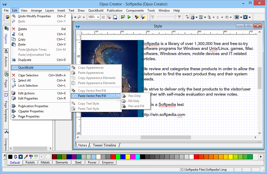Viewport: 267px width, 174px height.
Task: Select Fill Only option
Action: point(136,101)
